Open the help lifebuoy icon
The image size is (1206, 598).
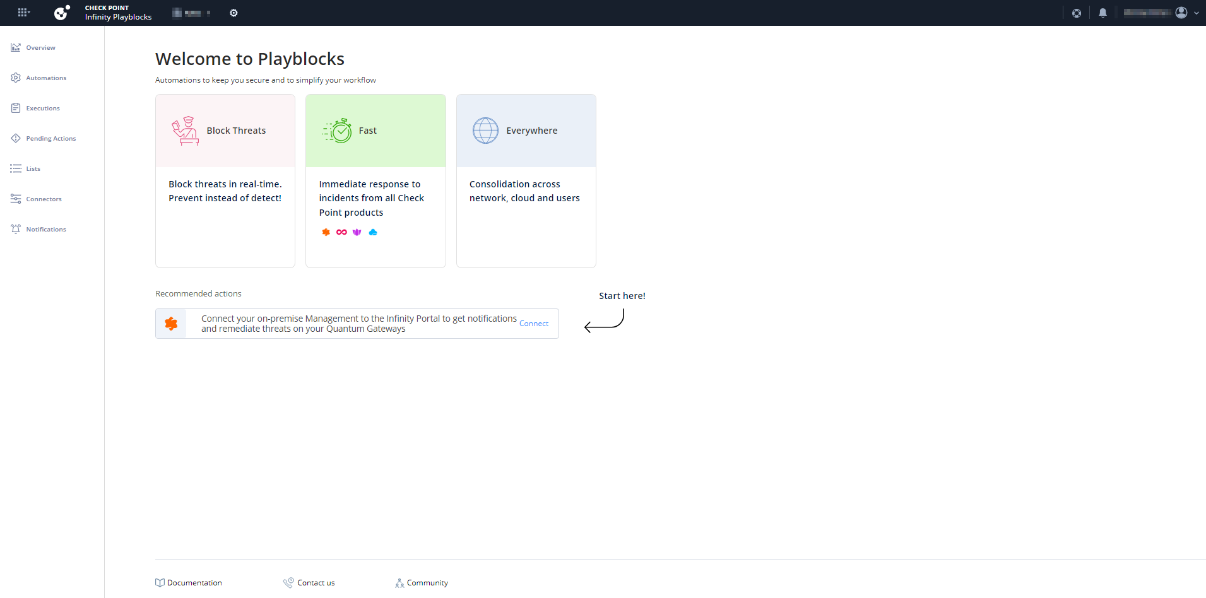click(1077, 13)
